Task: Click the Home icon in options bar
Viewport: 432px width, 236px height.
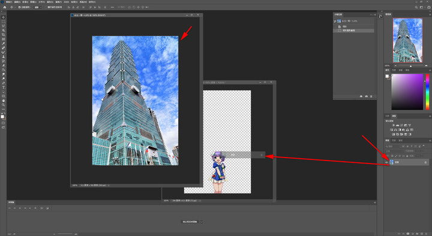Action: coord(4,7)
